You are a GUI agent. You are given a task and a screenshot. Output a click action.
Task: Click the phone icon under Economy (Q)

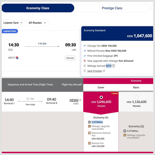coord(125,135)
